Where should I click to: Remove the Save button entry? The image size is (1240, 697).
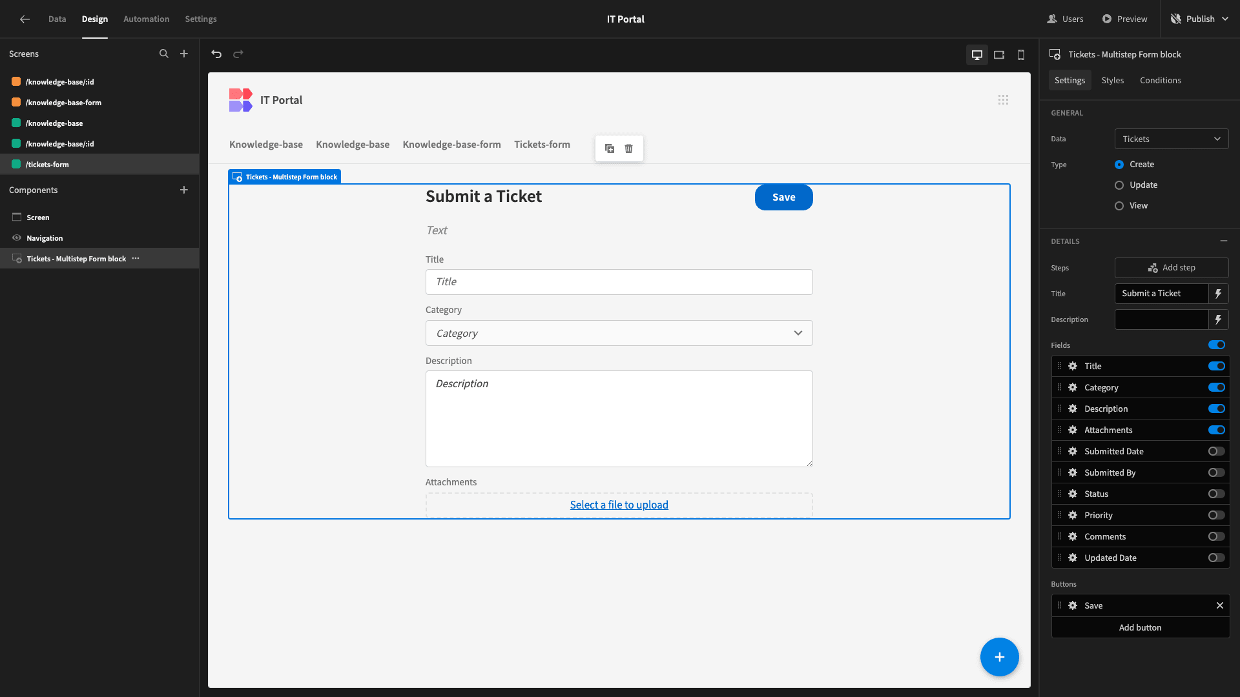pos(1220,605)
